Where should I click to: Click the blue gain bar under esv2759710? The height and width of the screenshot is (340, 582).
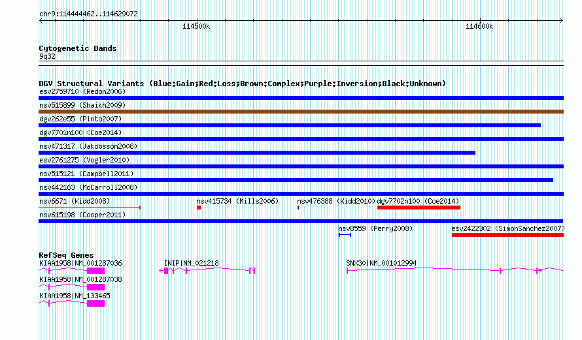[x=301, y=98]
